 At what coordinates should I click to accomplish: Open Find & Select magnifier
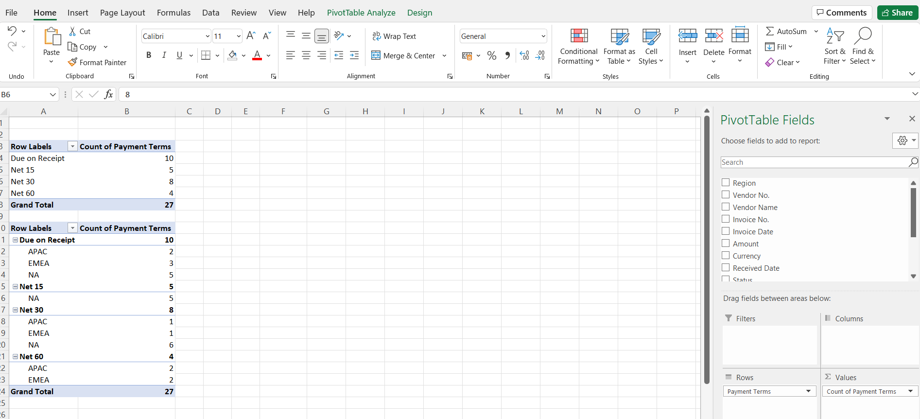pos(863,46)
